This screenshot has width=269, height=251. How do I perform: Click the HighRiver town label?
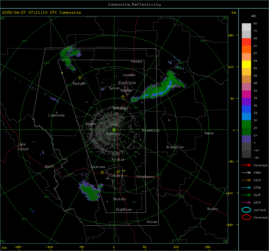[124, 210]
